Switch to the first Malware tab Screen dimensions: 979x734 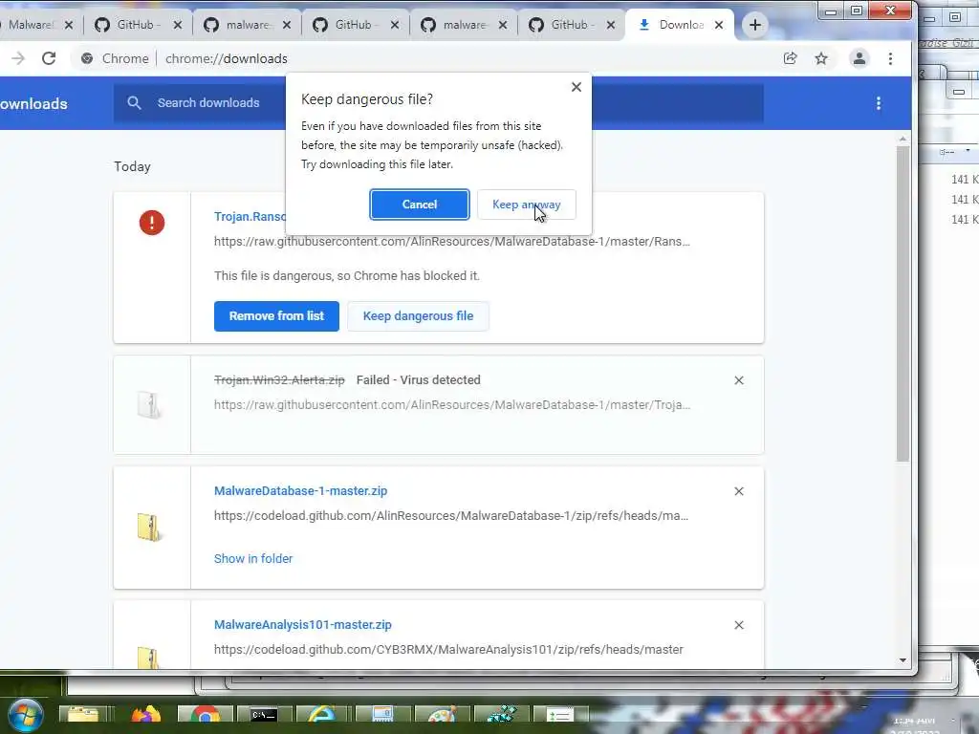32,25
